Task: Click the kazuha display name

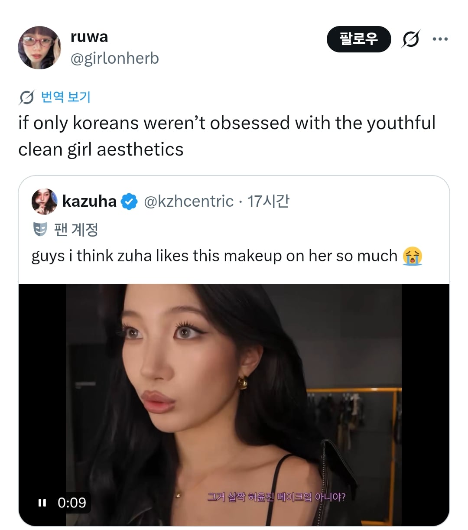Action: coord(90,201)
